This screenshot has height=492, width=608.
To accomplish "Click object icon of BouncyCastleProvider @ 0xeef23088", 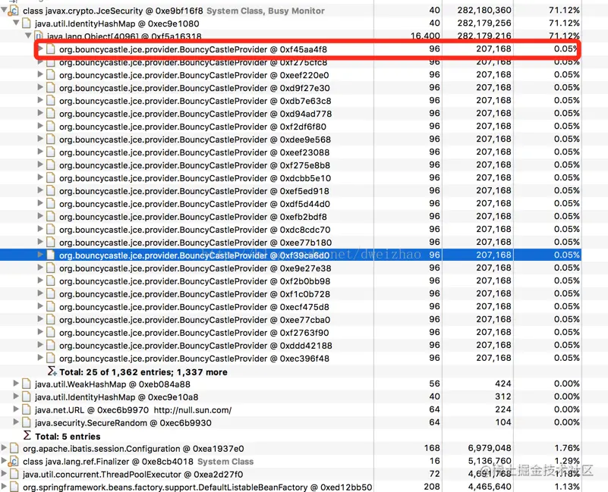I will (x=50, y=152).
